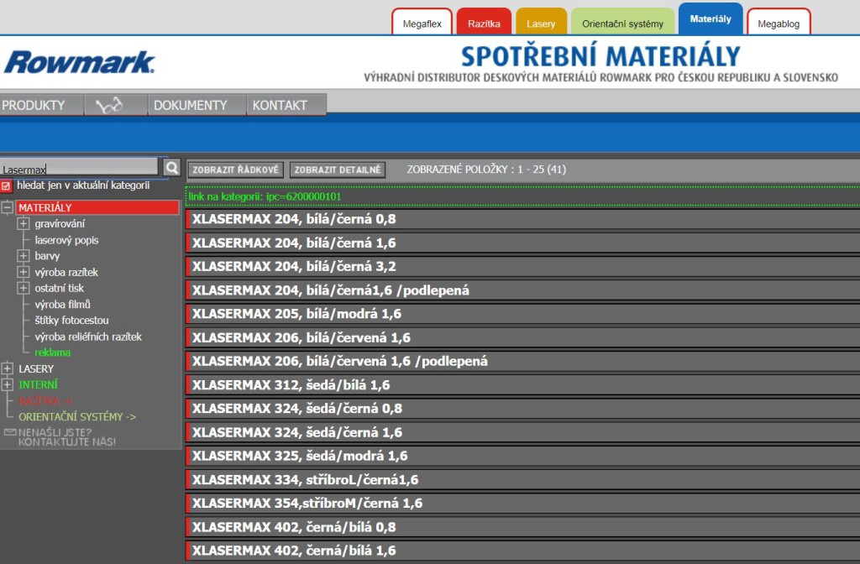This screenshot has width=860, height=564.
Task: Collapse the MATERIÁLY tree node
Action: [8, 207]
